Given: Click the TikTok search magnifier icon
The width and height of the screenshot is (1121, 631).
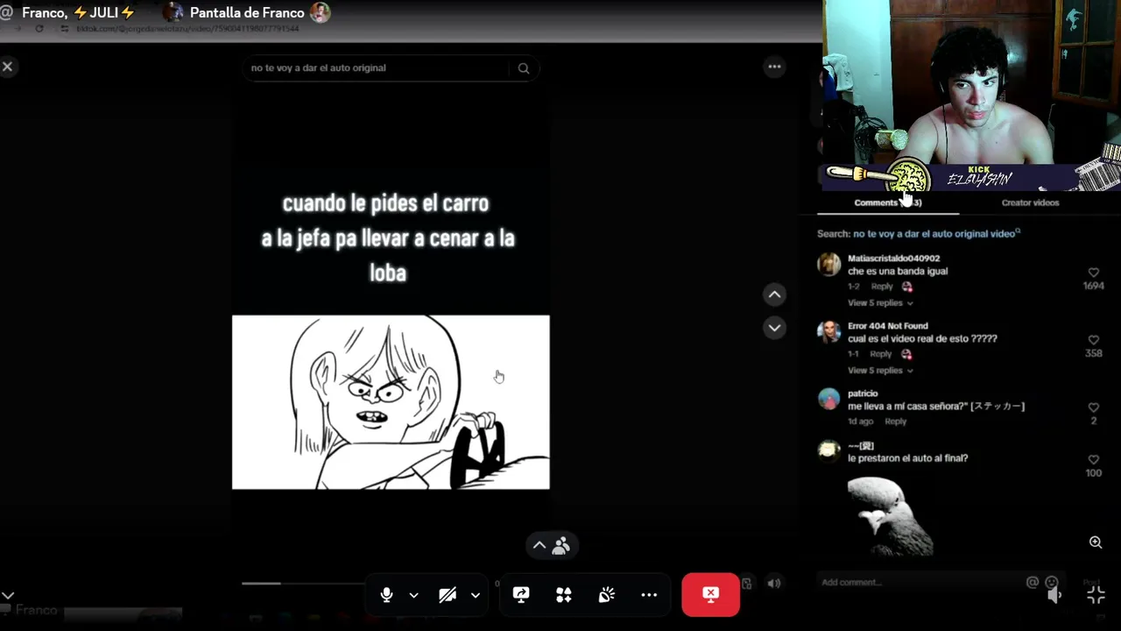Looking at the screenshot, I should pyautogui.click(x=524, y=67).
